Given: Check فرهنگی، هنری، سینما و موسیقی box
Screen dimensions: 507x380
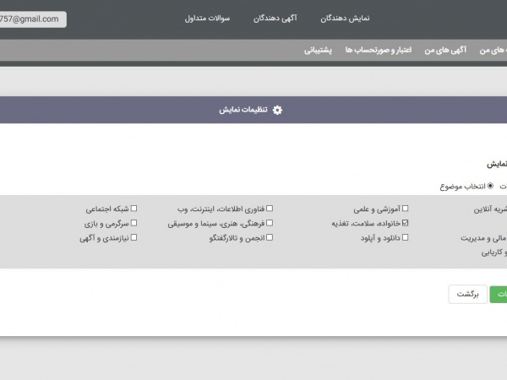Looking at the screenshot, I should click(270, 223).
